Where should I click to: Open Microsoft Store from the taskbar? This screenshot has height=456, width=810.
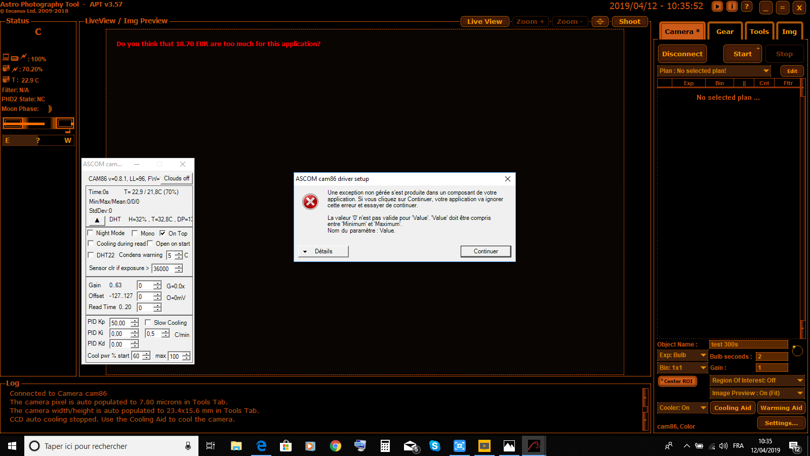tap(286, 446)
